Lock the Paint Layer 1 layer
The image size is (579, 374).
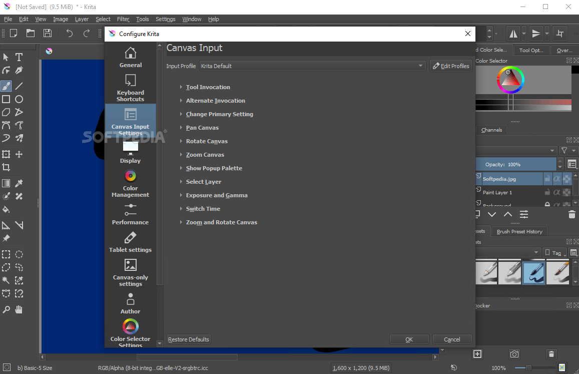tap(547, 192)
